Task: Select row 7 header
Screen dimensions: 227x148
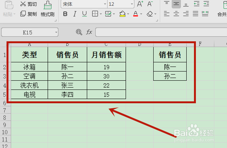Action: tap(5, 110)
